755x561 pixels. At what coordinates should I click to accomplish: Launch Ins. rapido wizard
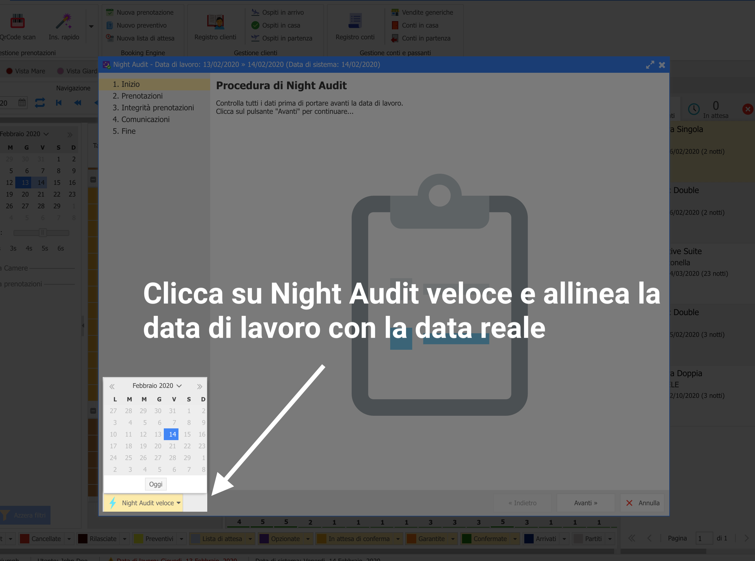tap(63, 26)
